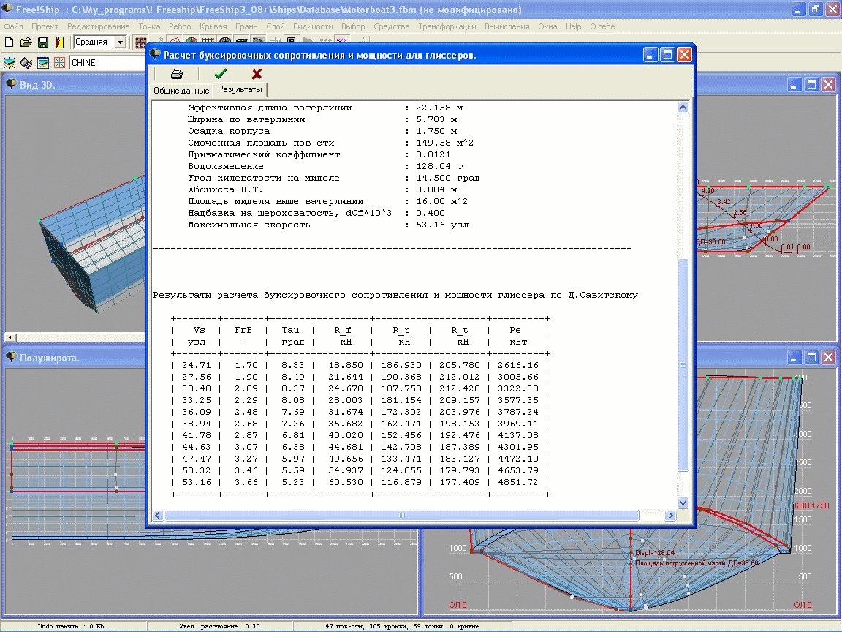
Task: Save the project using the floppy disk icon
Action: click(x=43, y=42)
